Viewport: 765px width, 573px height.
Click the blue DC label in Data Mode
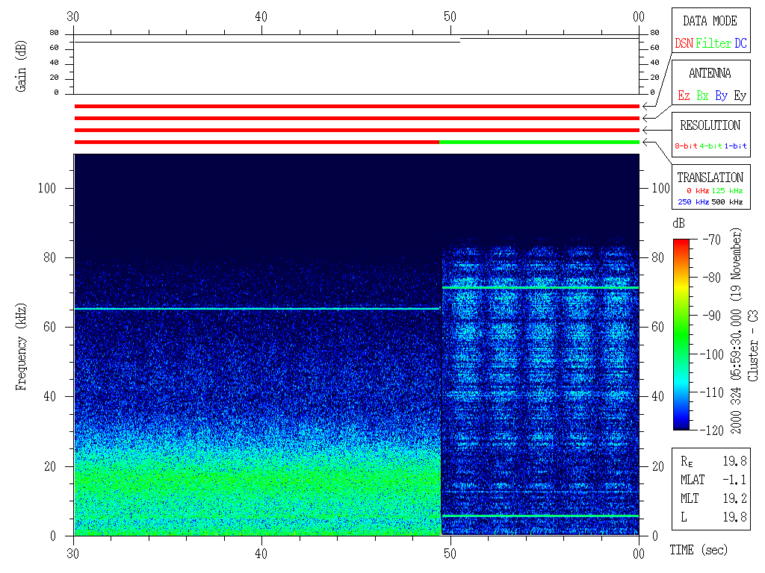coord(740,44)
